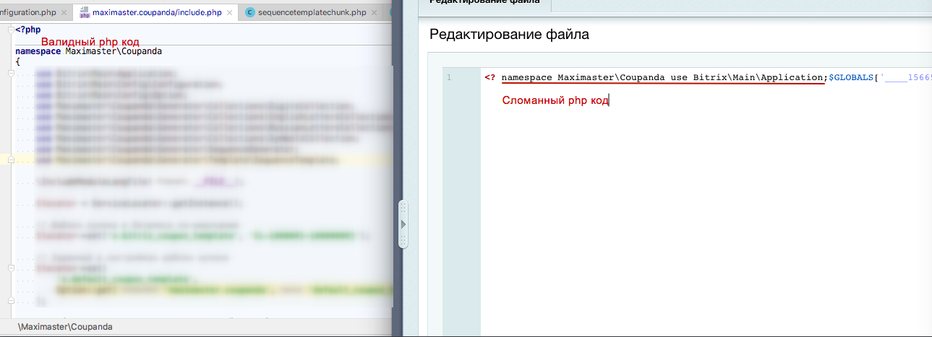
Task: Click the class icon on sequencetemplatechunk.php tab
Action: 250,12
